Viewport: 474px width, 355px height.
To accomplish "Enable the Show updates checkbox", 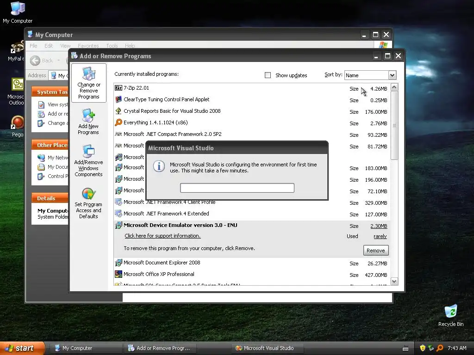I will coord(268,75).
